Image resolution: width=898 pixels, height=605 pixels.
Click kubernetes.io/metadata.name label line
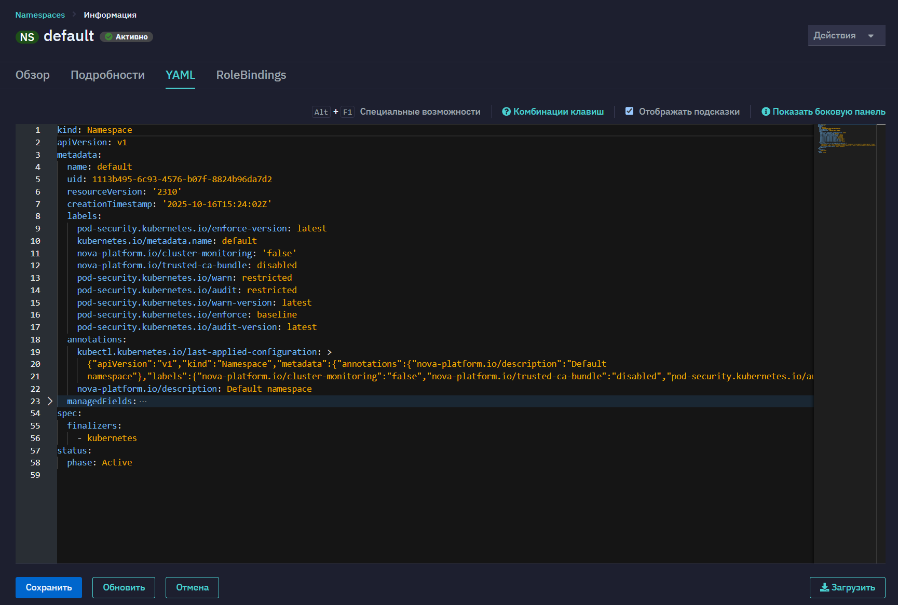point(167,241)
